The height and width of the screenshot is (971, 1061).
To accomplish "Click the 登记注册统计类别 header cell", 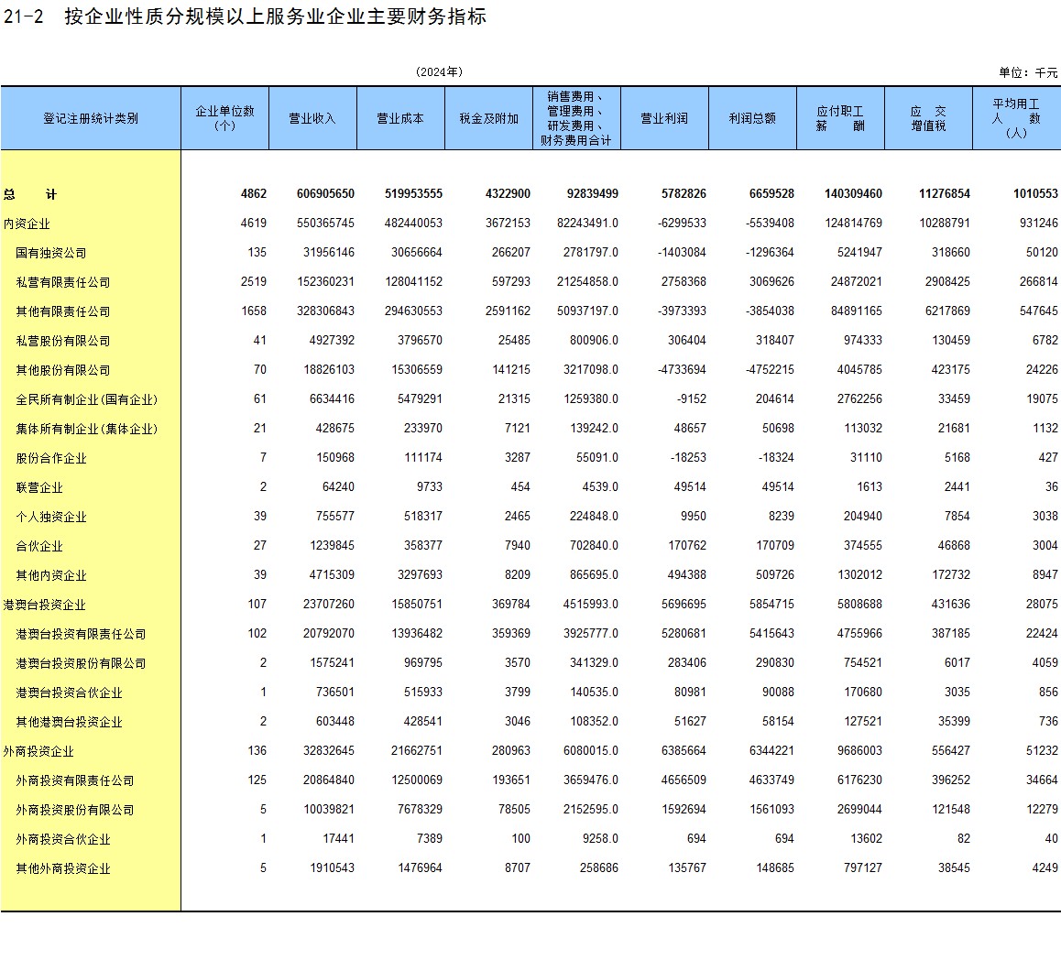I will 91,118.
